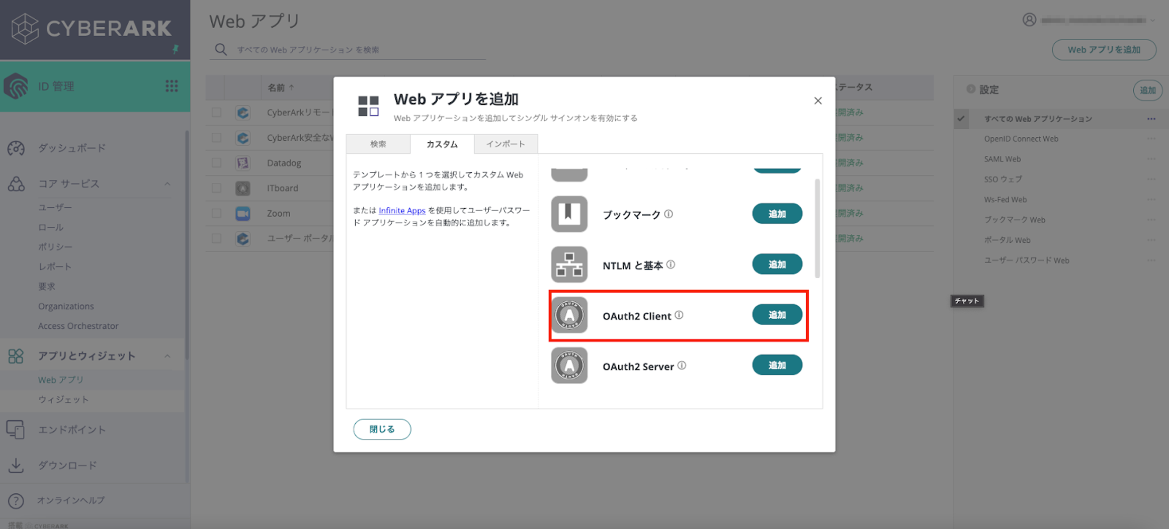This screenshot has height=529, width=1169.
Task: Open options menu for すべての Web アプリケーション
Action: pos(1151,119)
